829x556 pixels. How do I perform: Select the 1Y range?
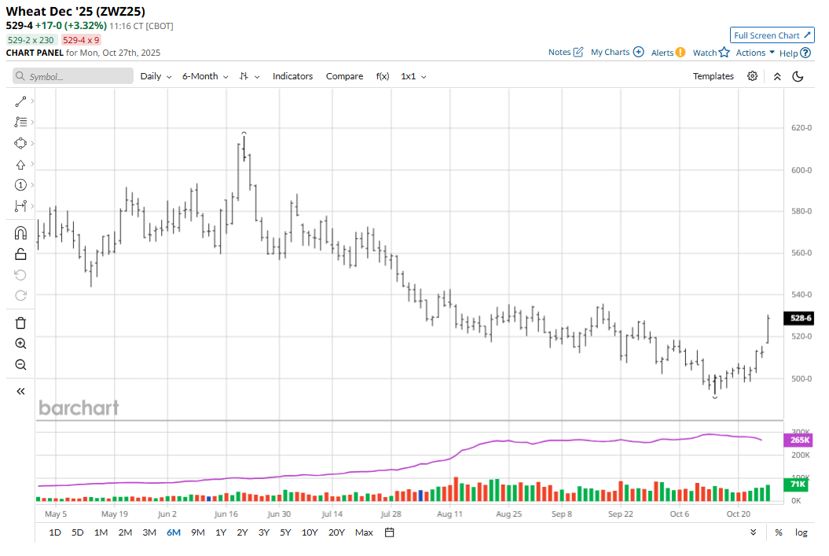click(x=221, y=532)
